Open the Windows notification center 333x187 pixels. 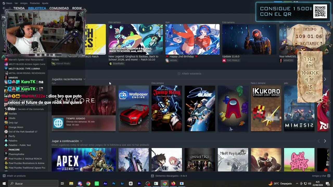click(x=328, y=184)
